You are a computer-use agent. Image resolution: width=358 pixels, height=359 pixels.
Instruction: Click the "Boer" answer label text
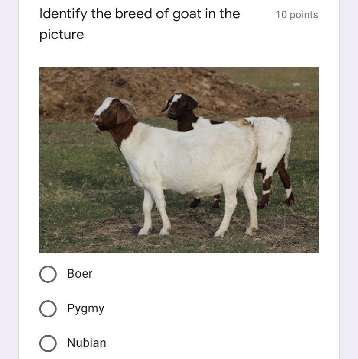click(80, 274)
